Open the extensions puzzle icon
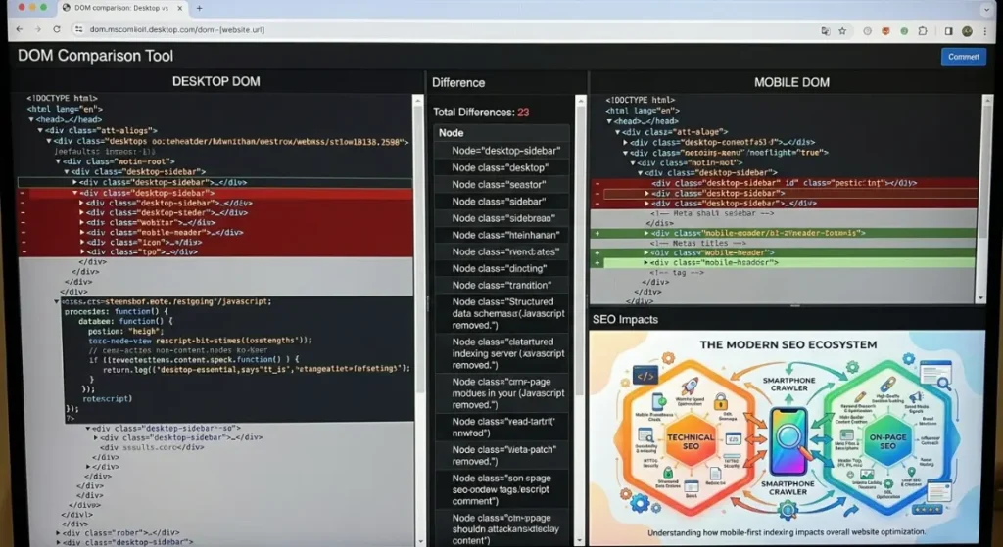Viewport: 1003px width, 547px height. click(923, 31)
